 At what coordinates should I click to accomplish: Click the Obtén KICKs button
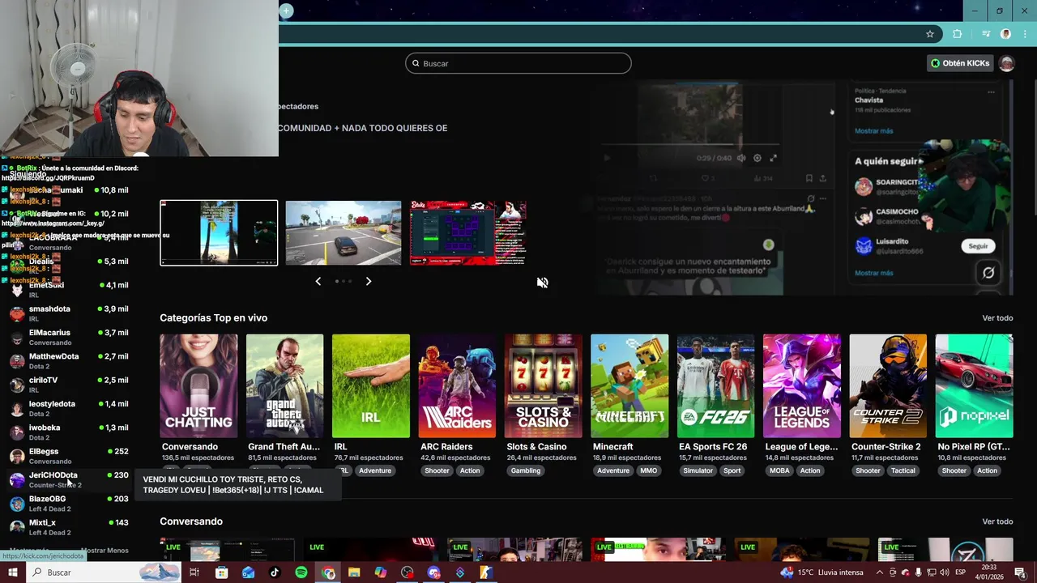coord(960,63)
